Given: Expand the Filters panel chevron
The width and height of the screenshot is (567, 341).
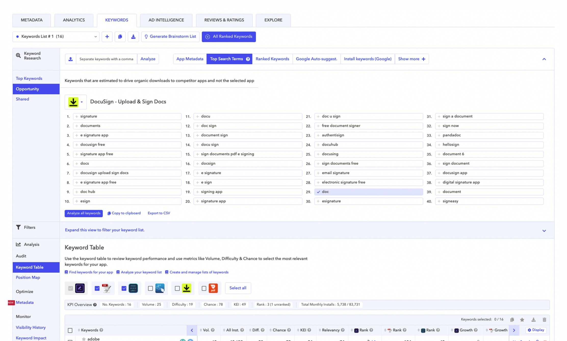Looking at the screenshot, I should point(544,231).
